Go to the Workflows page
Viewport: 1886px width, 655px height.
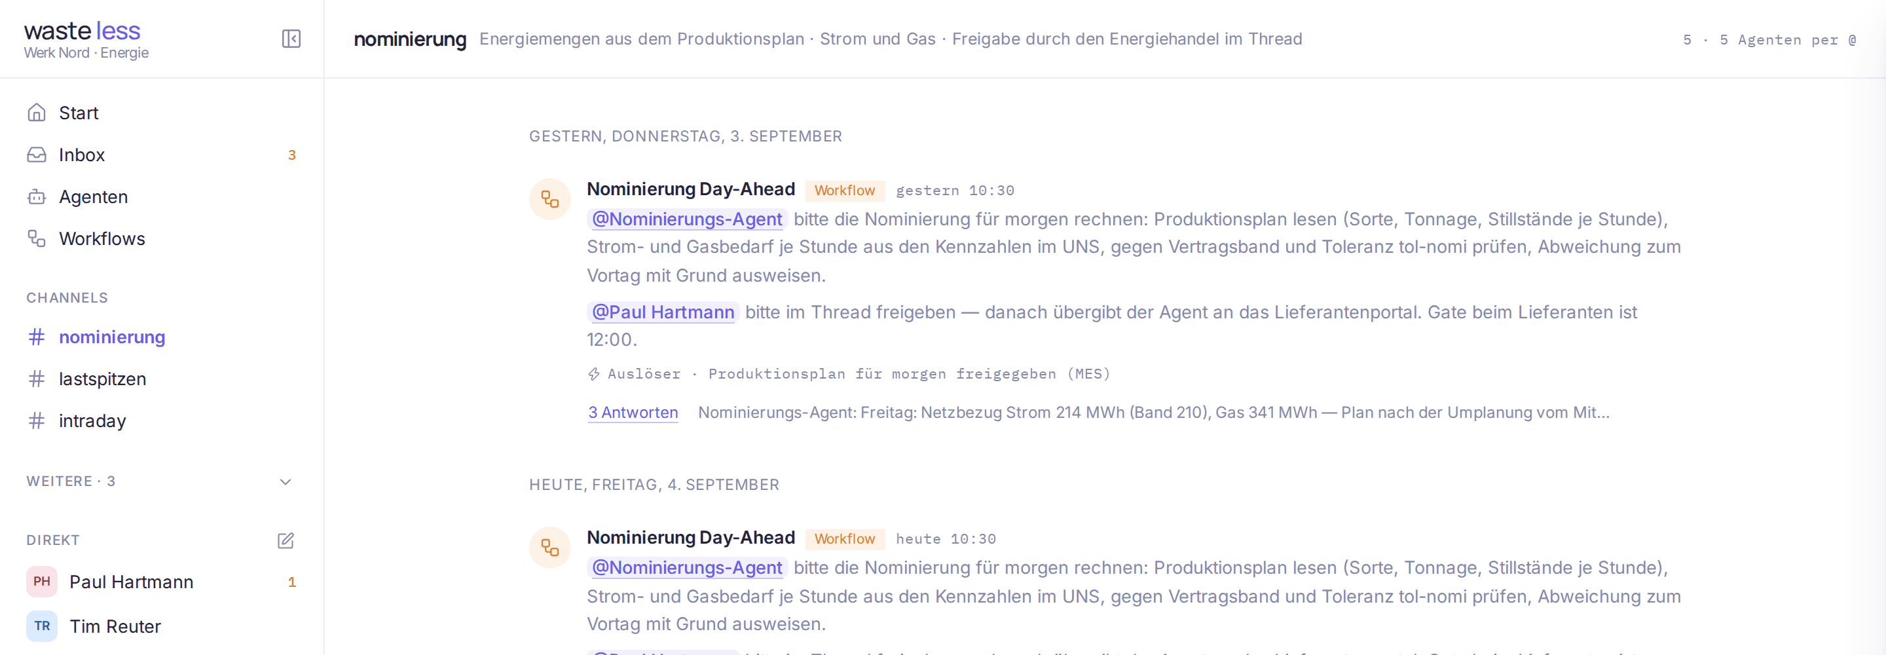coord(162,238)
